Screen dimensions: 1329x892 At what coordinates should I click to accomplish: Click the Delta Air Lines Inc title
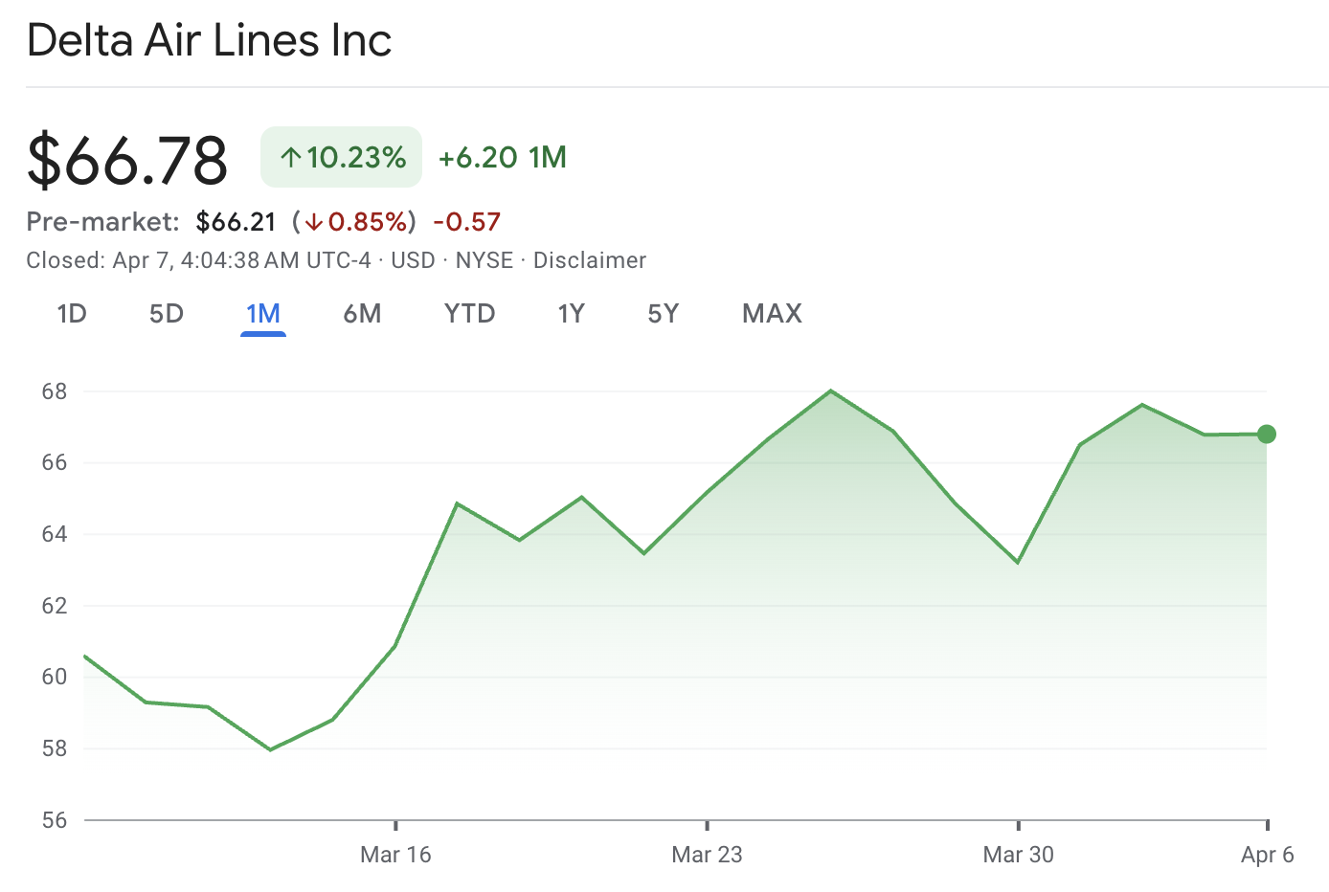pos(210,40)
